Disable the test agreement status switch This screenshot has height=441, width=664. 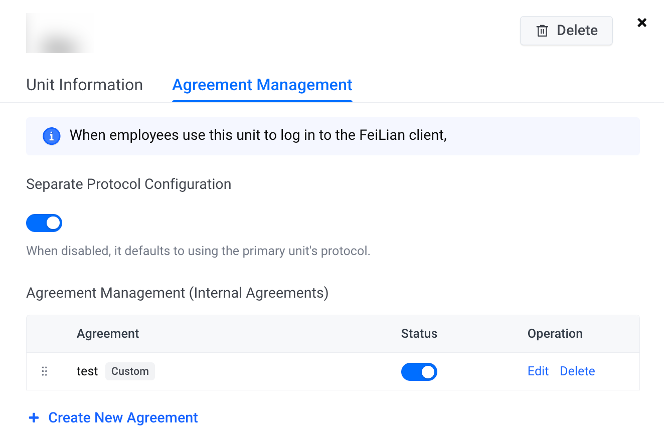419,372
